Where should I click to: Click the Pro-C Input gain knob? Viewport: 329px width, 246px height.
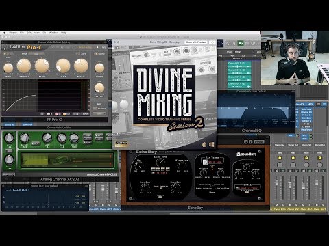tap(8, 68)
